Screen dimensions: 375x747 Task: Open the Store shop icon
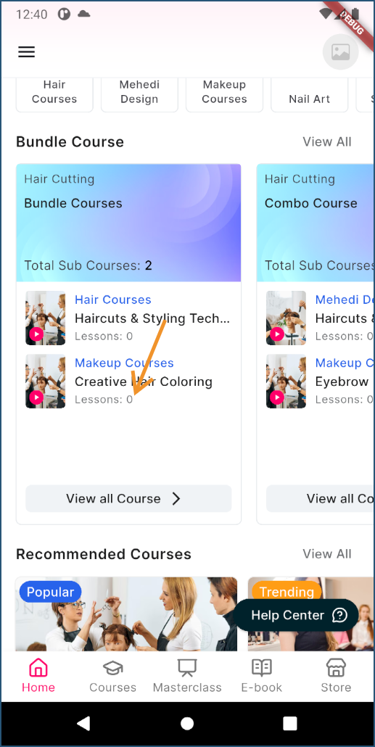[336, 669]
